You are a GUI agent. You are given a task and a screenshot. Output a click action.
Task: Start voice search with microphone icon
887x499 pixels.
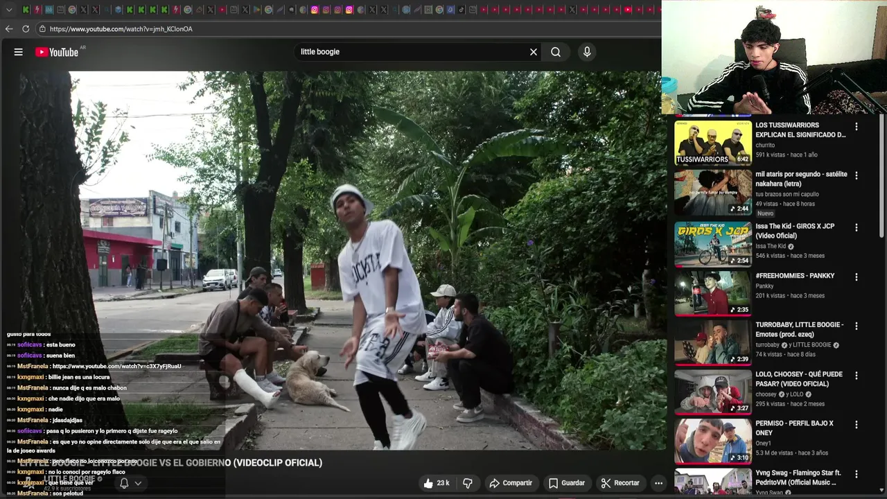[587, 52]
